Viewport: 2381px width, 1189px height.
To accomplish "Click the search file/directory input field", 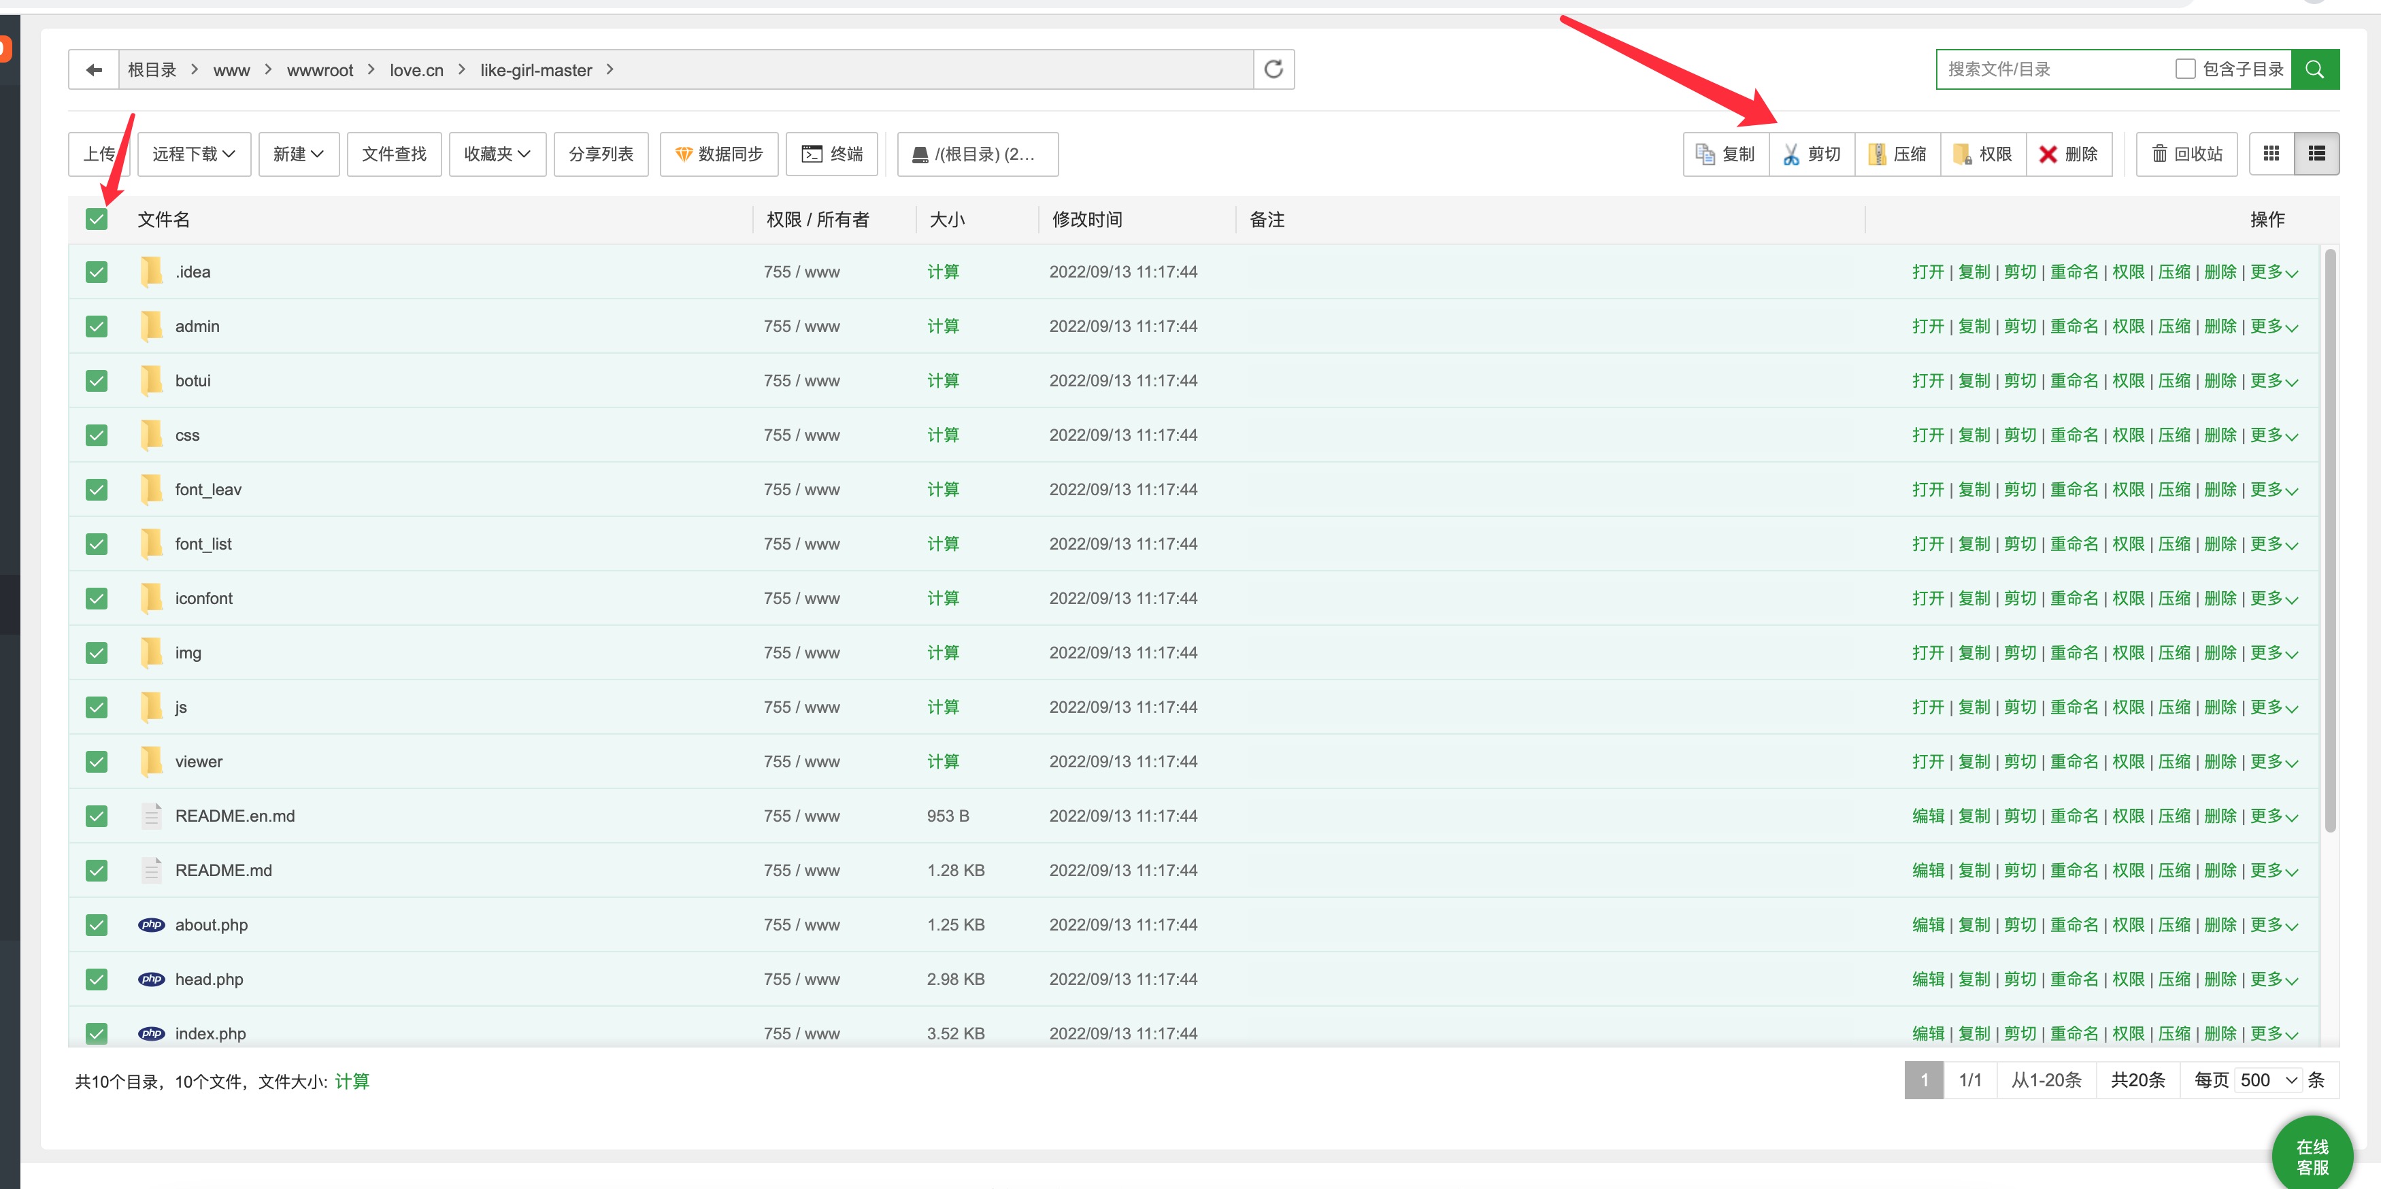I will coord(2052,69).
